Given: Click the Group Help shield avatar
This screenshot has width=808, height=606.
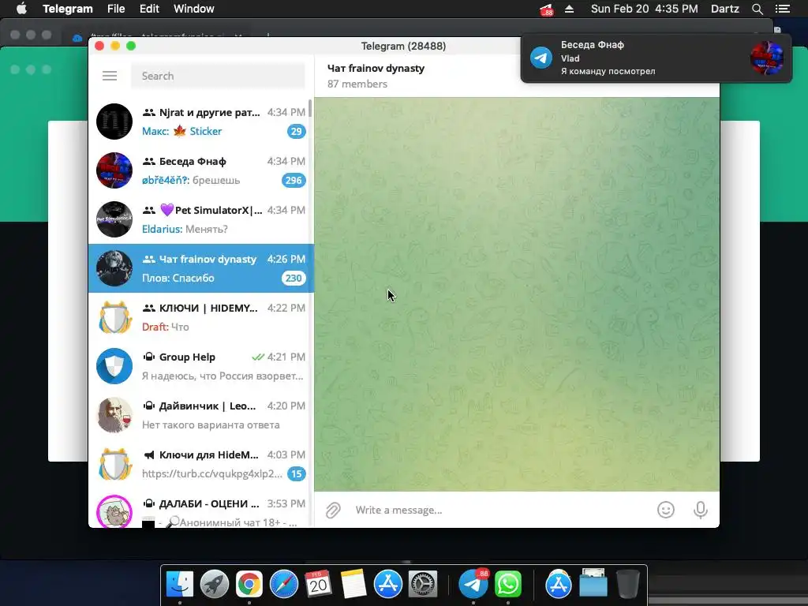Looking at the screenshot, I should point(114,366).
